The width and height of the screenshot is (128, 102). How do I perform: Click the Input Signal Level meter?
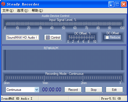tap(63, 23)
